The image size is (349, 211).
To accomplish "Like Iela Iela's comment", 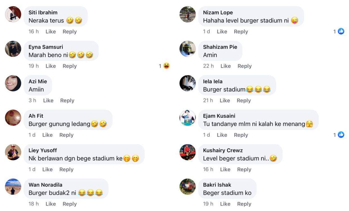I will click(225, 100).
